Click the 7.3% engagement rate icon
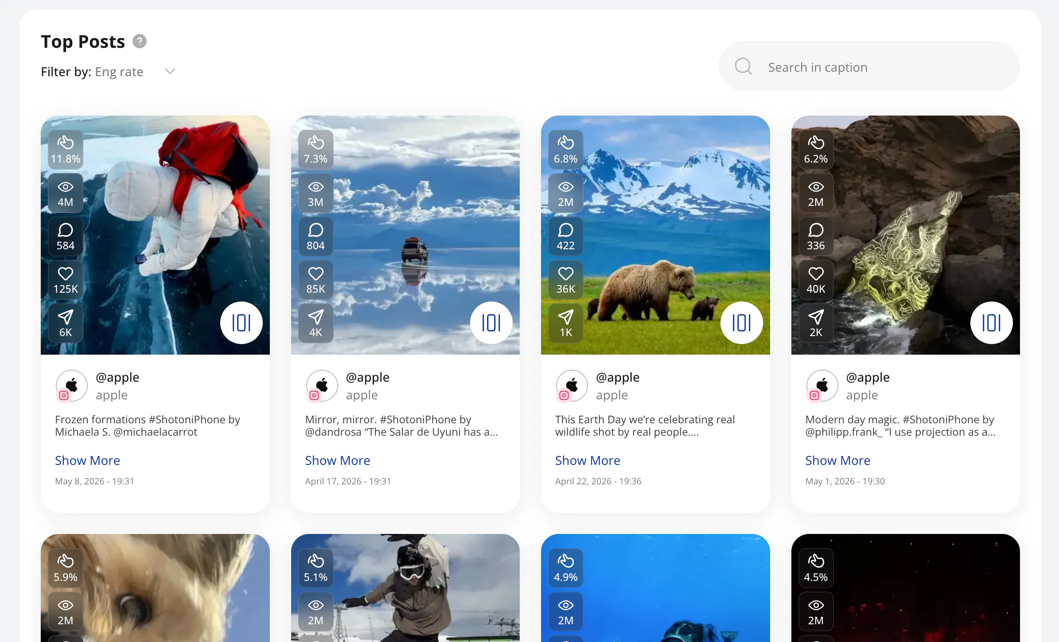Viewport: 1059px width, 642px height. pos(316,143)
